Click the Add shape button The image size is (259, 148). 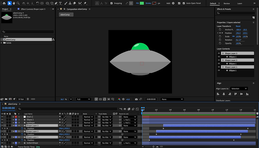[x=173, y=3]
